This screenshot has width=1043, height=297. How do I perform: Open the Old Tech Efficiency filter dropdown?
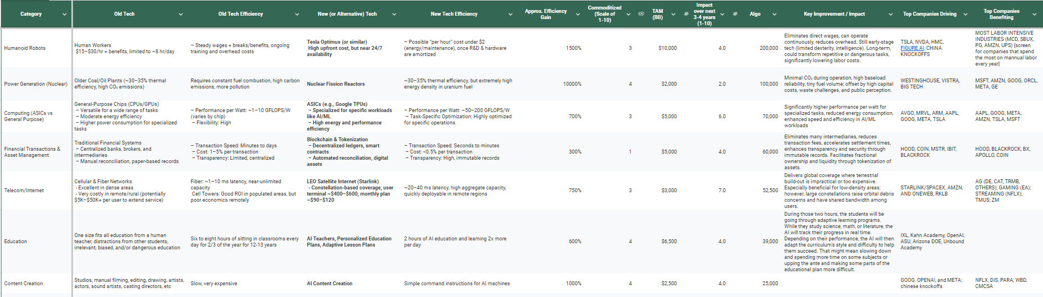297,14
